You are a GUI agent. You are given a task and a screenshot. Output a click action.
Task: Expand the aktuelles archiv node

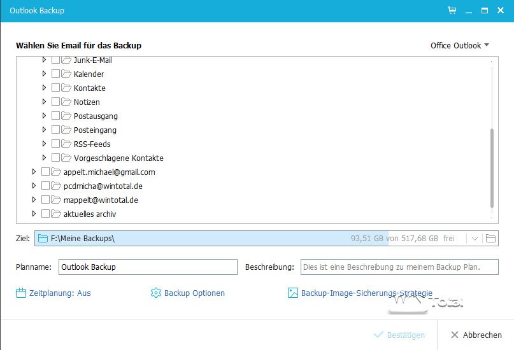34,214
